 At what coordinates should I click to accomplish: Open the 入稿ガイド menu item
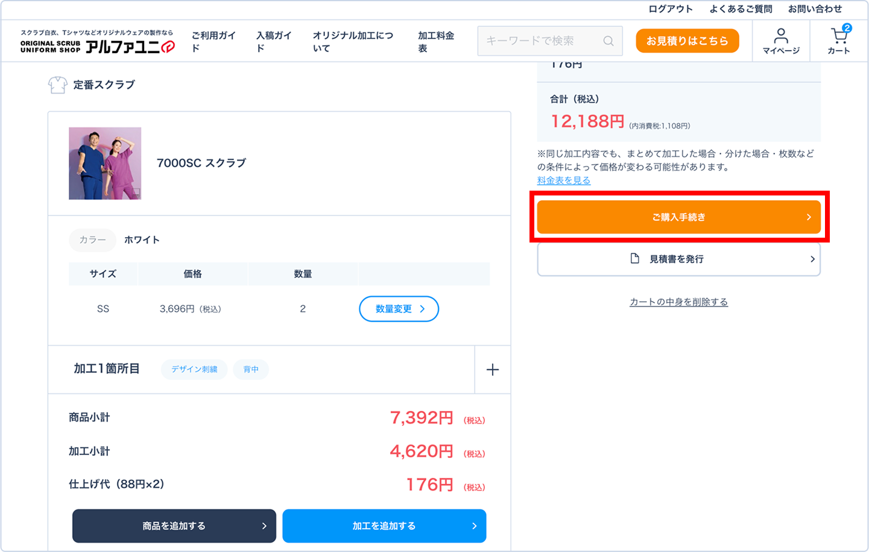[x=273, y=42]
